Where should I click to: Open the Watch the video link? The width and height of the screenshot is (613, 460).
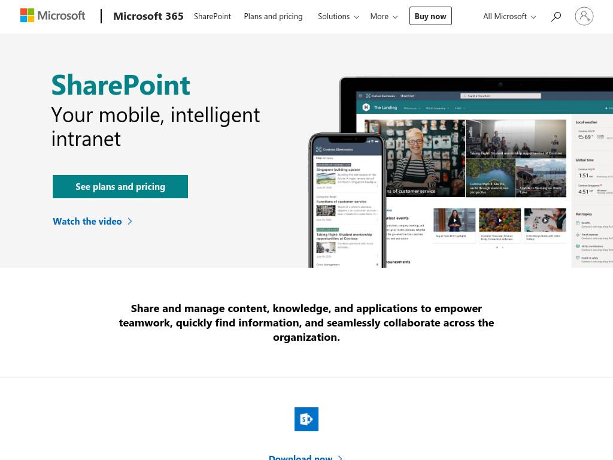point(92,222)
